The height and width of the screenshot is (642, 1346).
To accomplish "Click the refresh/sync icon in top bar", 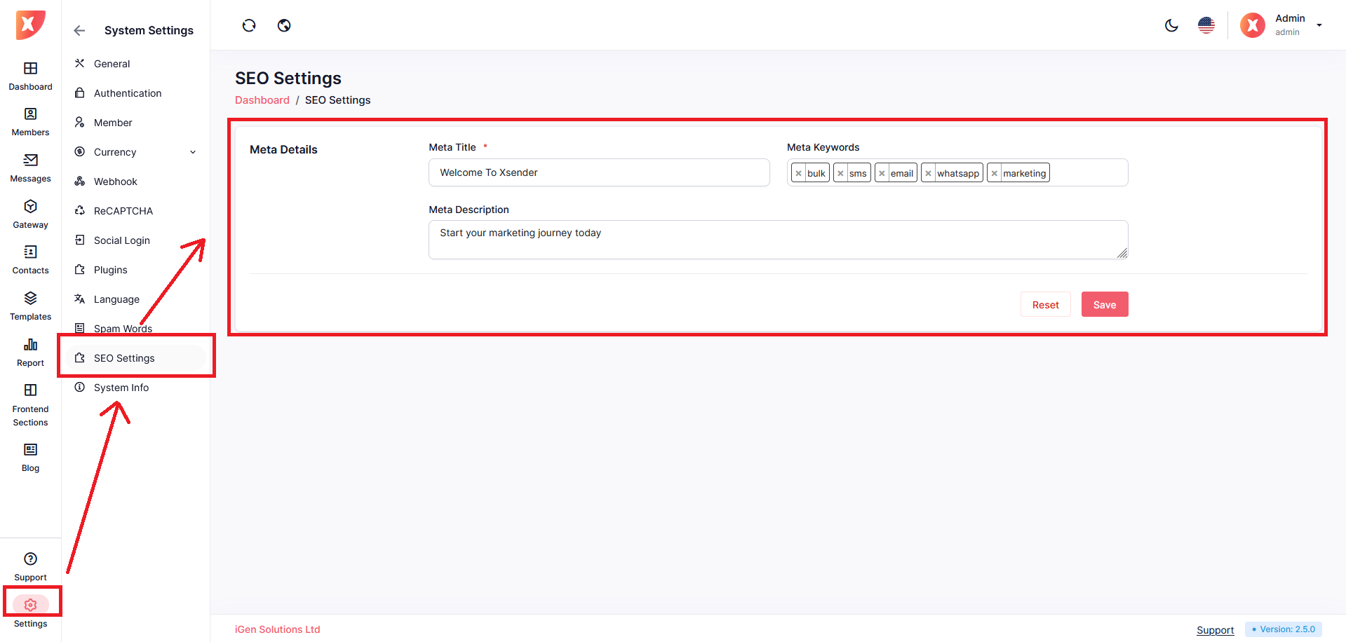I will coord(249,26).
